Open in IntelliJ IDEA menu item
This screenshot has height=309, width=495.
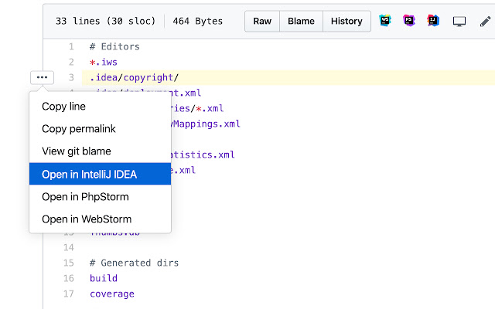(89, 174)
